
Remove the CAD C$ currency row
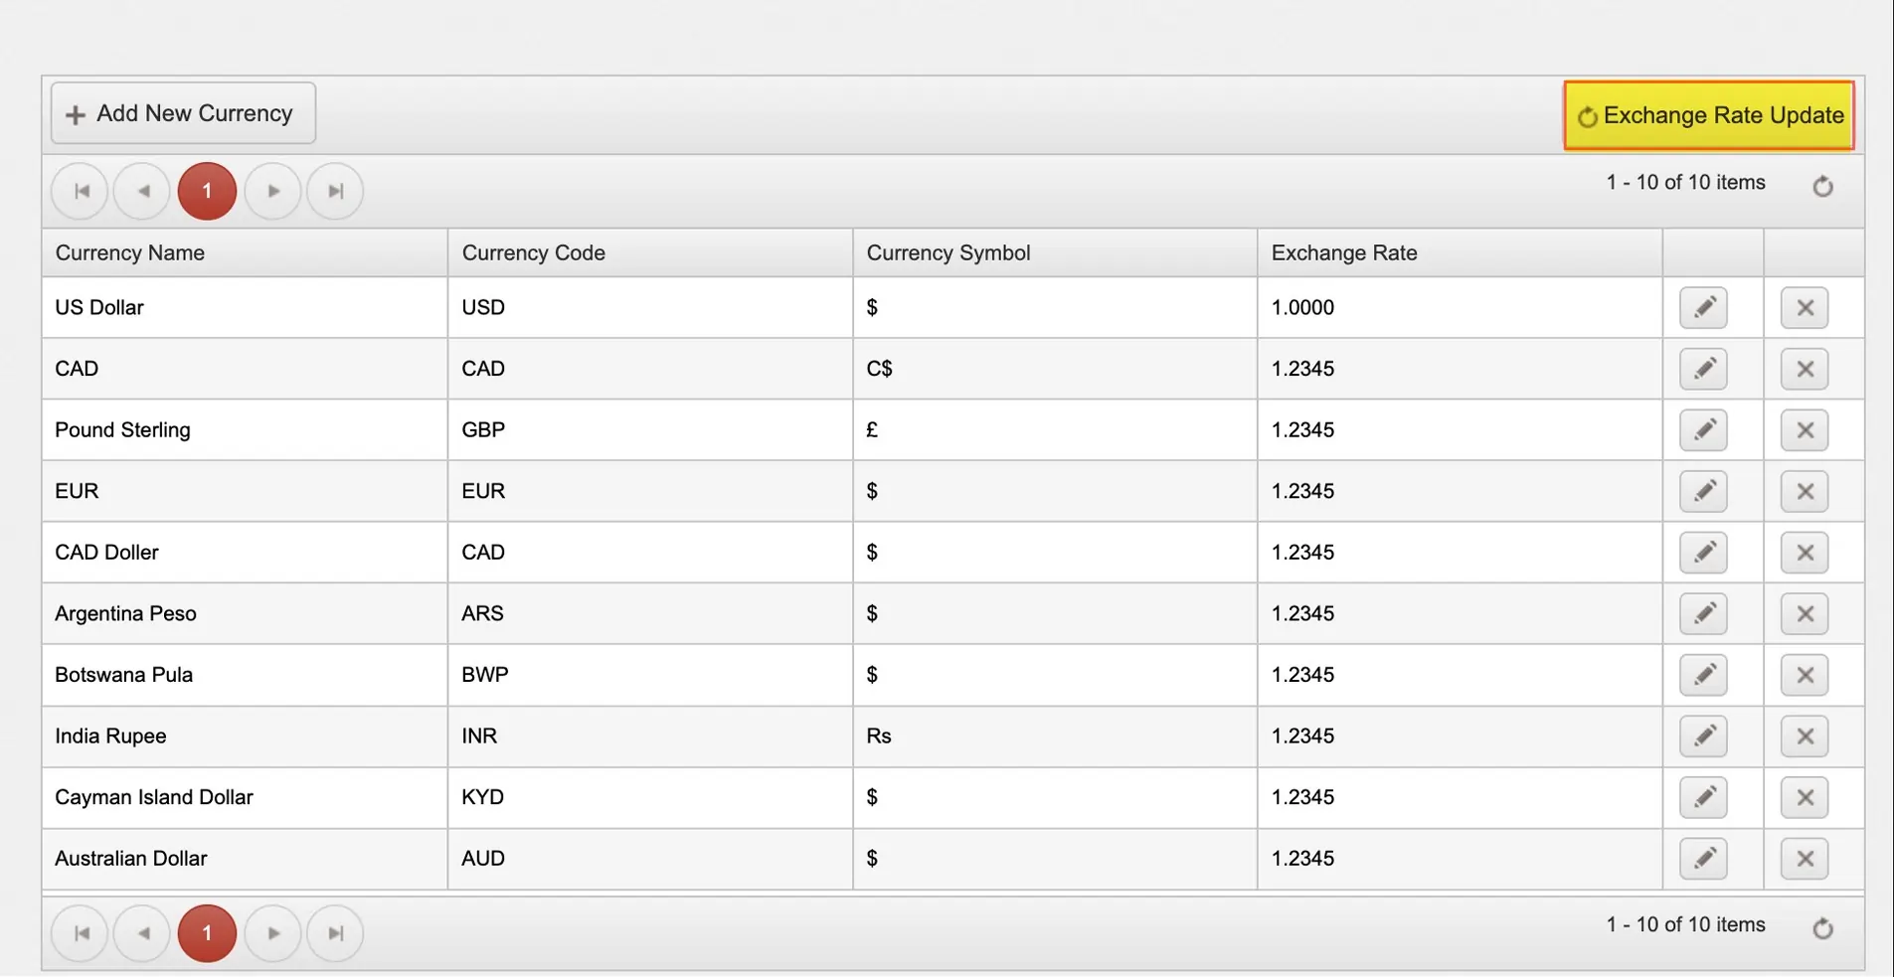(x=1805, y=369)
